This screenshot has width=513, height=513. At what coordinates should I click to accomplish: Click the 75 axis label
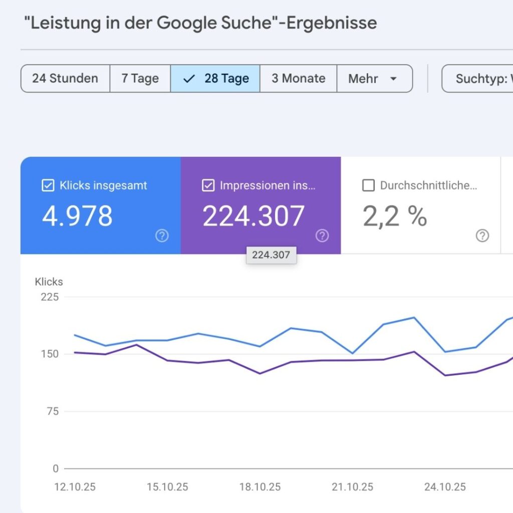pos(53,411)
